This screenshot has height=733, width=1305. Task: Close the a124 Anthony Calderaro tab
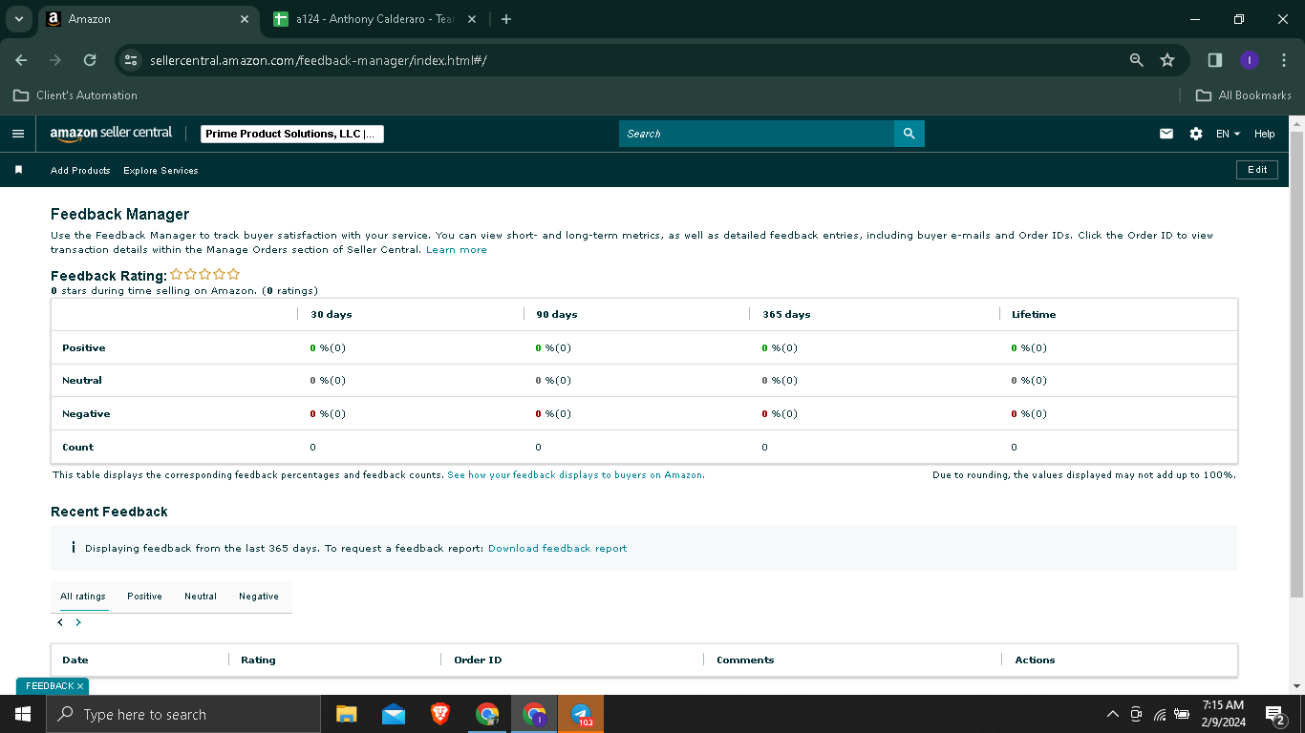[x=472, y=19]
